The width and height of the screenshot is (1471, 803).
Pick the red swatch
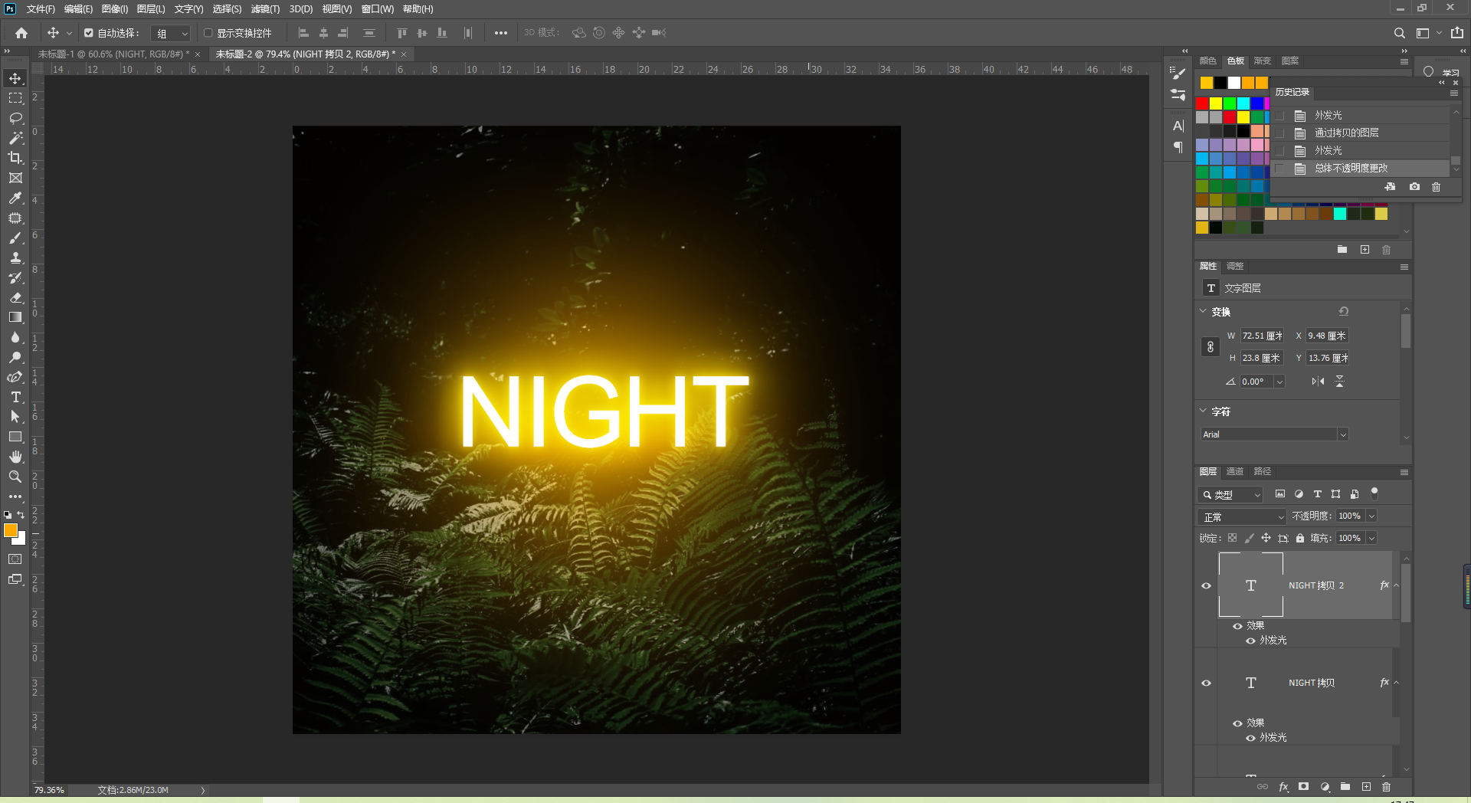pos(1202,103)
